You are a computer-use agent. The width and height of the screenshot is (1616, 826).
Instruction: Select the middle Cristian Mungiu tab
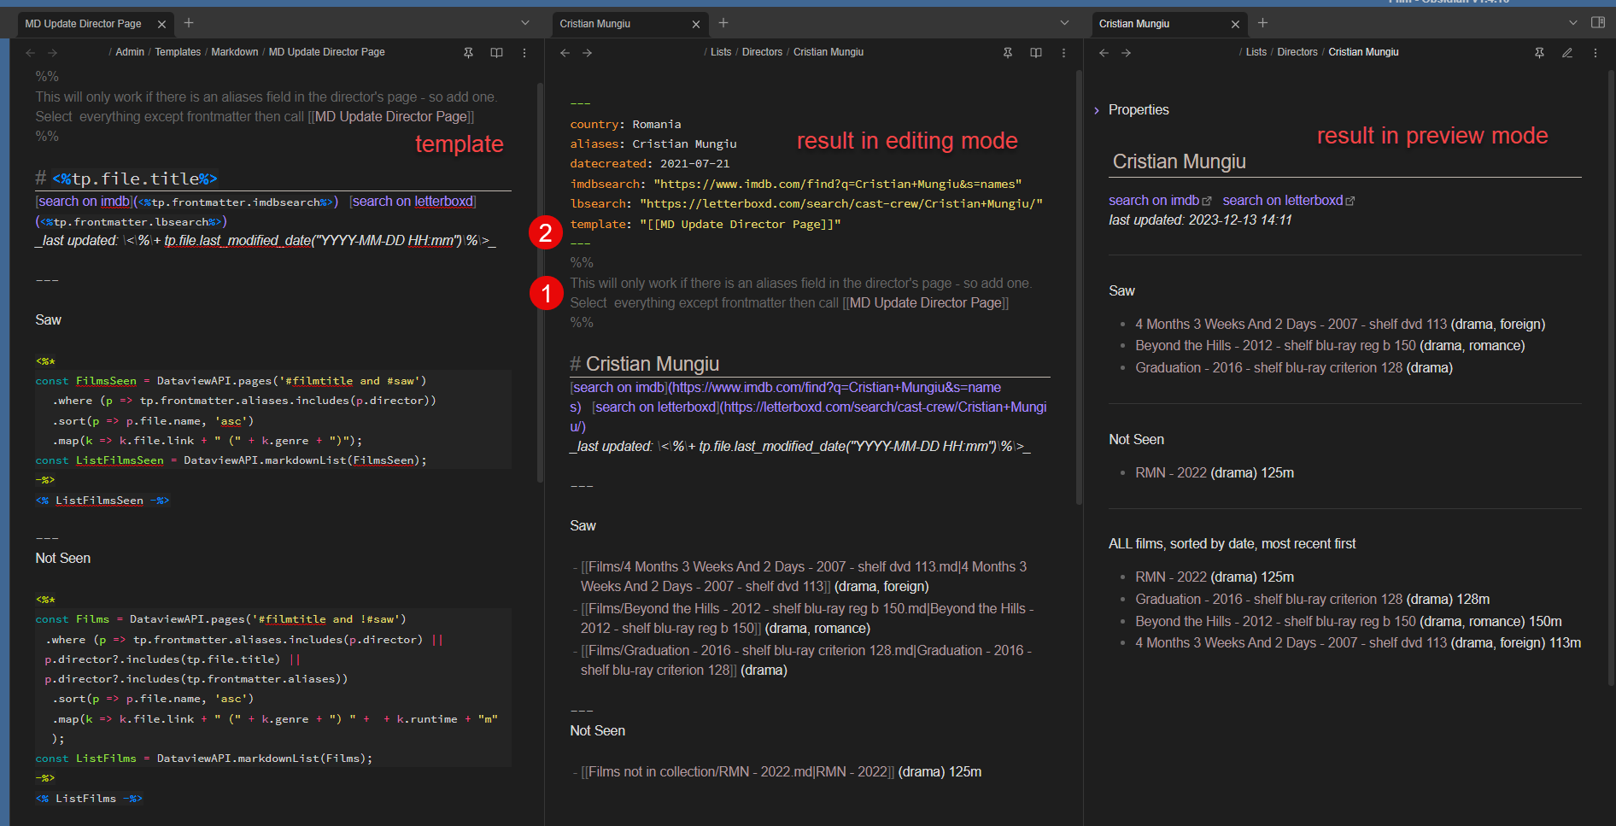(x=595, y=24)
